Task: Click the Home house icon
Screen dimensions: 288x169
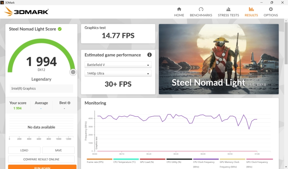Action: coord(179,9)
